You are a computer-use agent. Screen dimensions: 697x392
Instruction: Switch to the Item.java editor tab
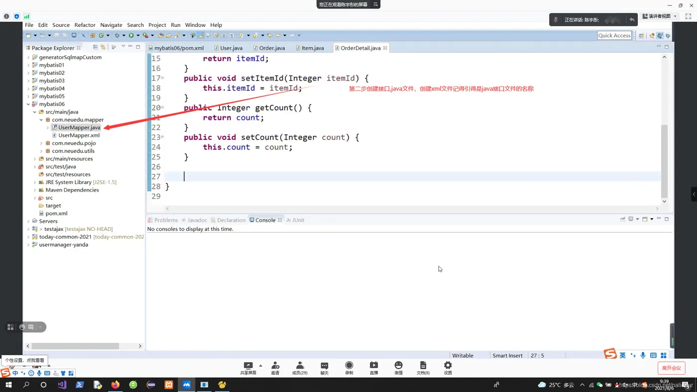click(x=309, y=48)
